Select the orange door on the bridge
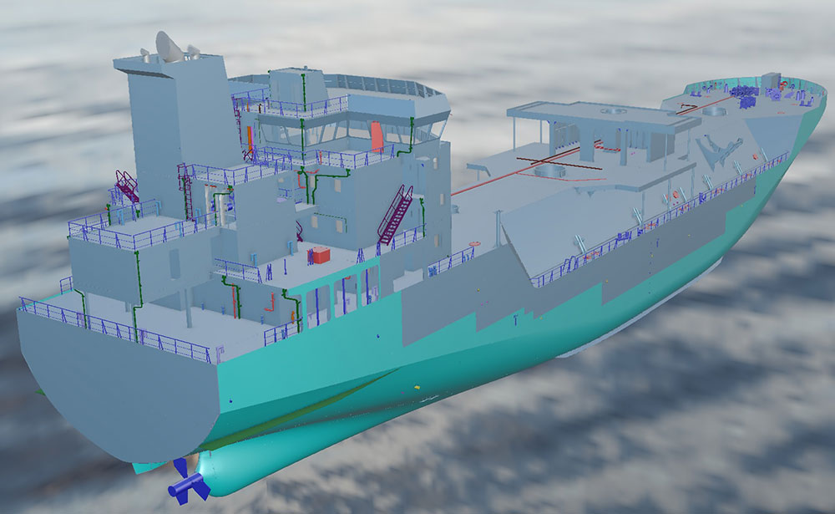 click(377, 136)
